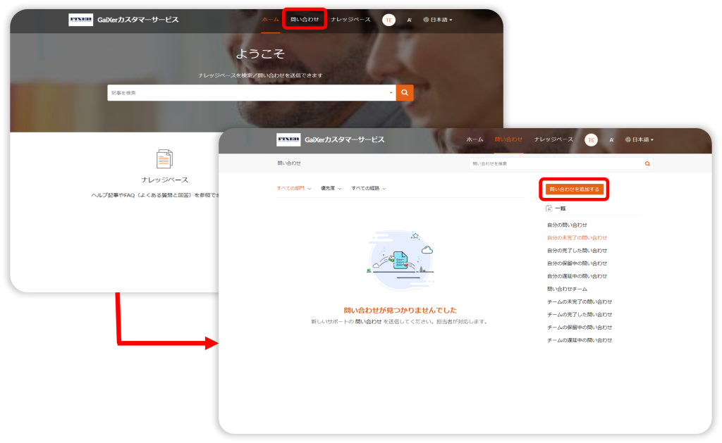This screenshot has height=443, width=722.
Task: Open the すべての経路 filter dropdown
Action: (369, 188)
